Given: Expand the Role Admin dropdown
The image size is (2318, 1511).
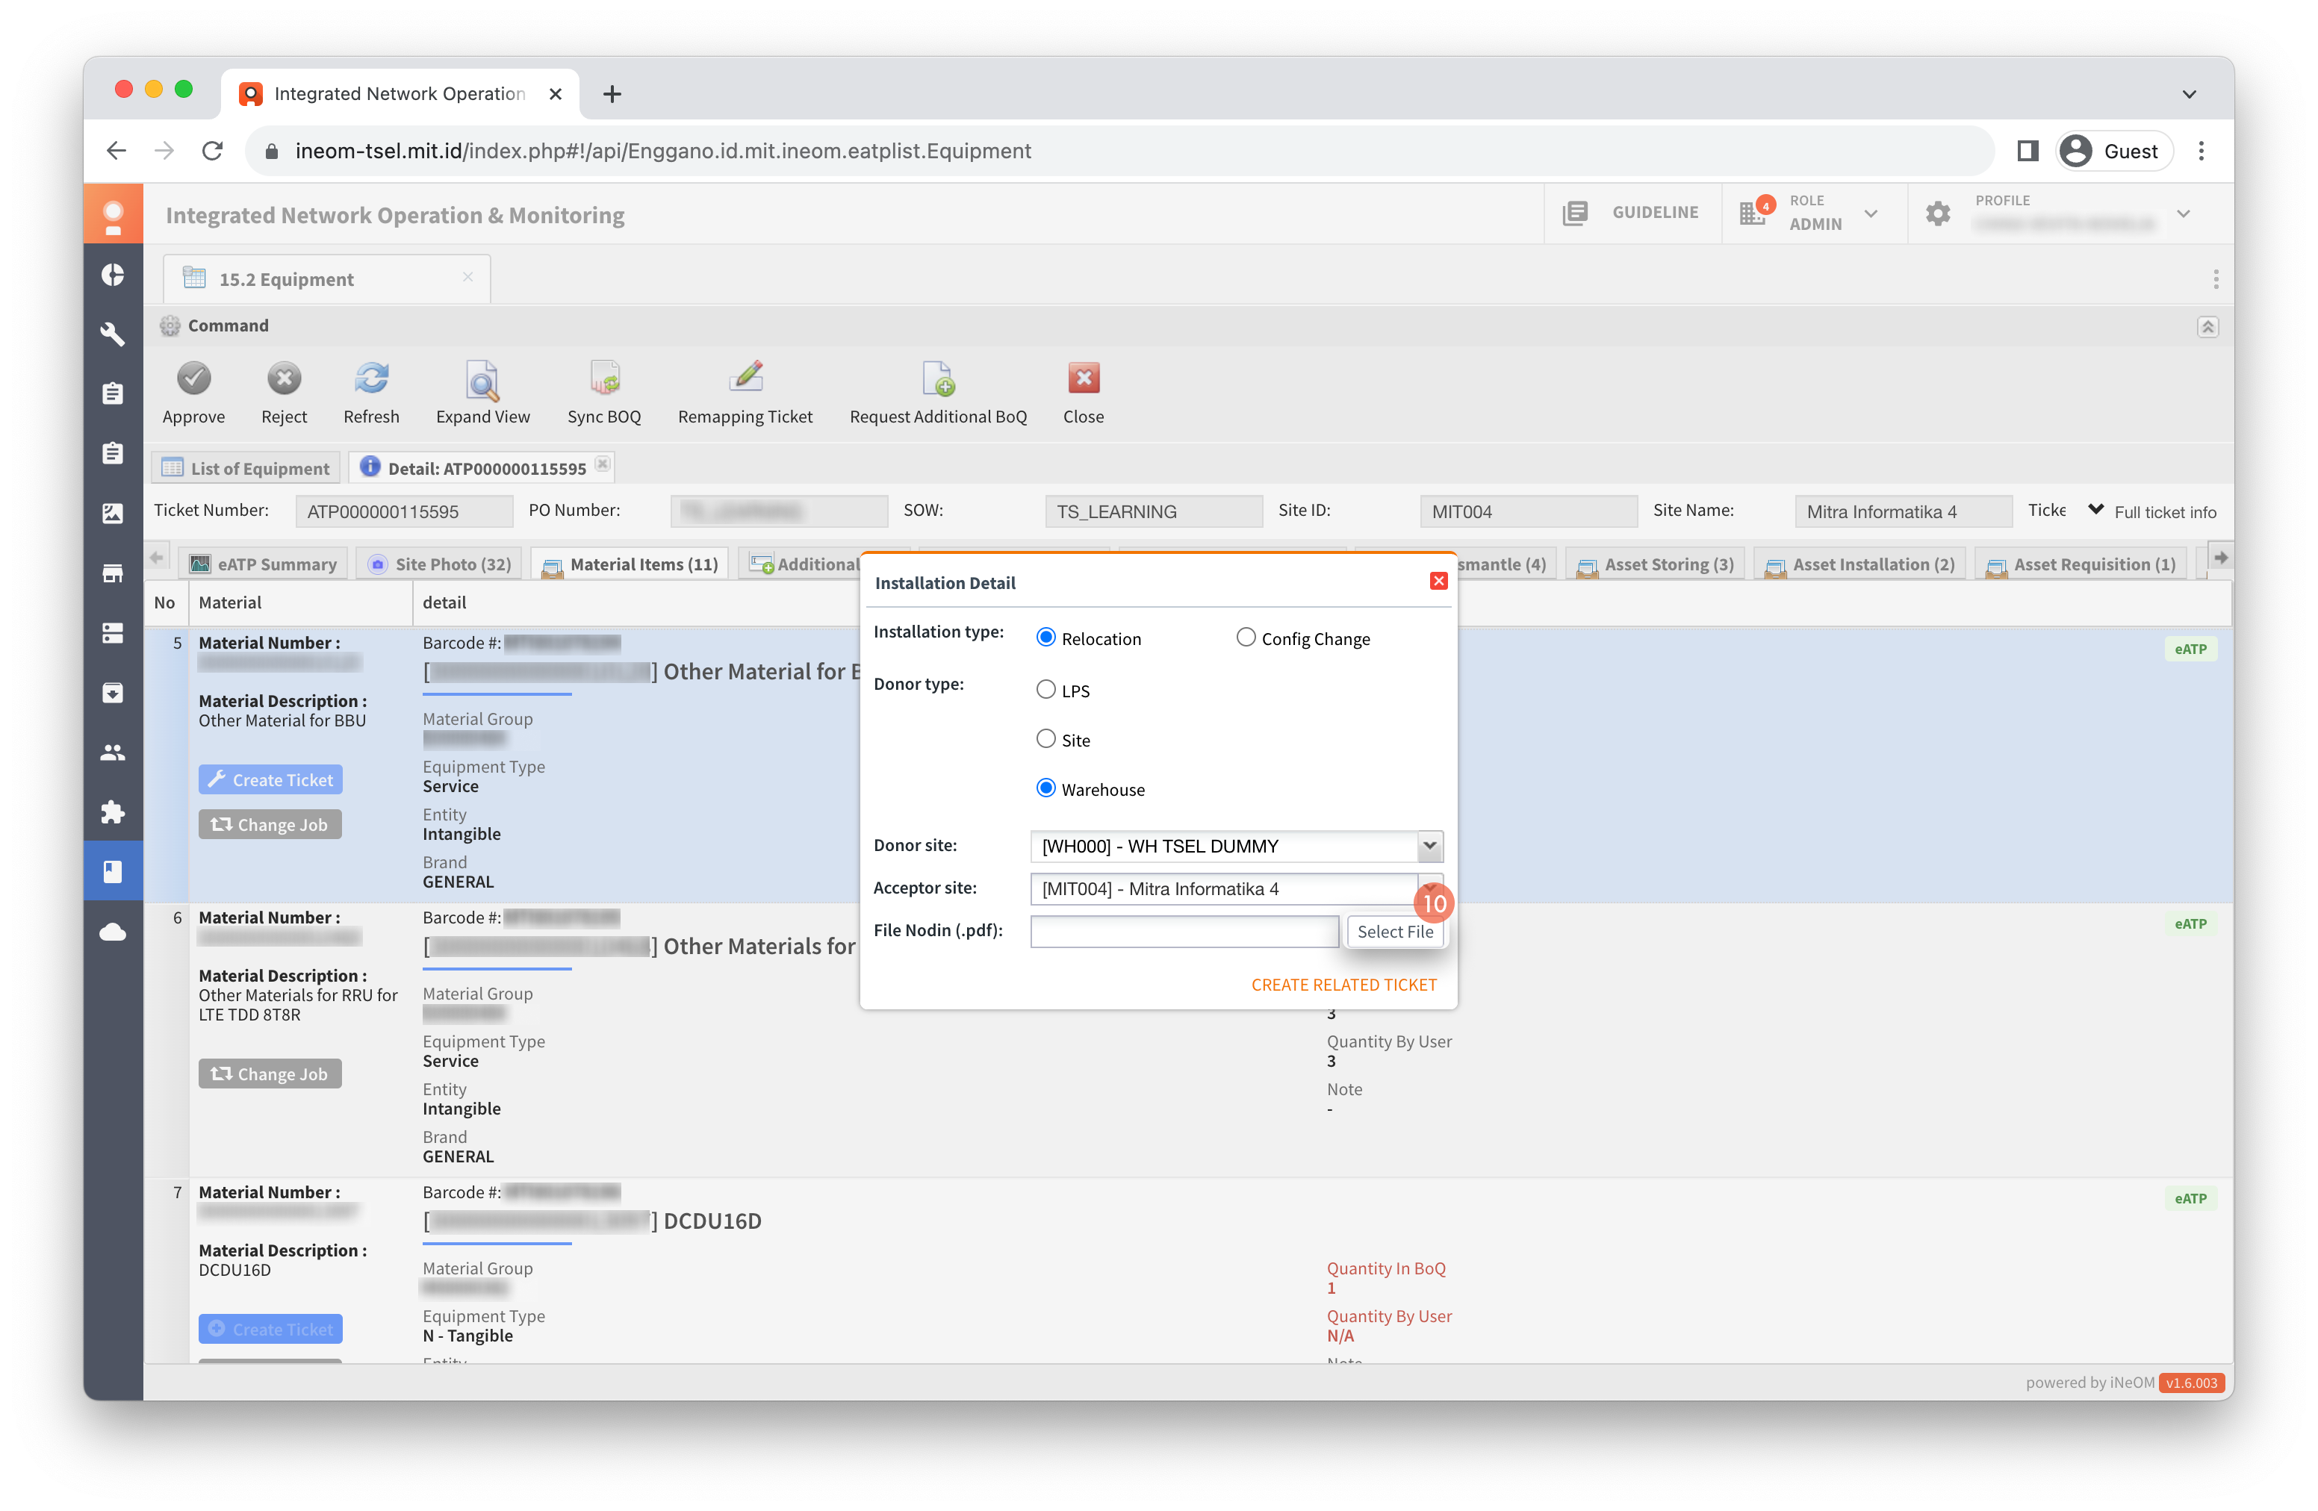Looking at the screenshot, I should pyautogui.click(x=1870, y=214).
